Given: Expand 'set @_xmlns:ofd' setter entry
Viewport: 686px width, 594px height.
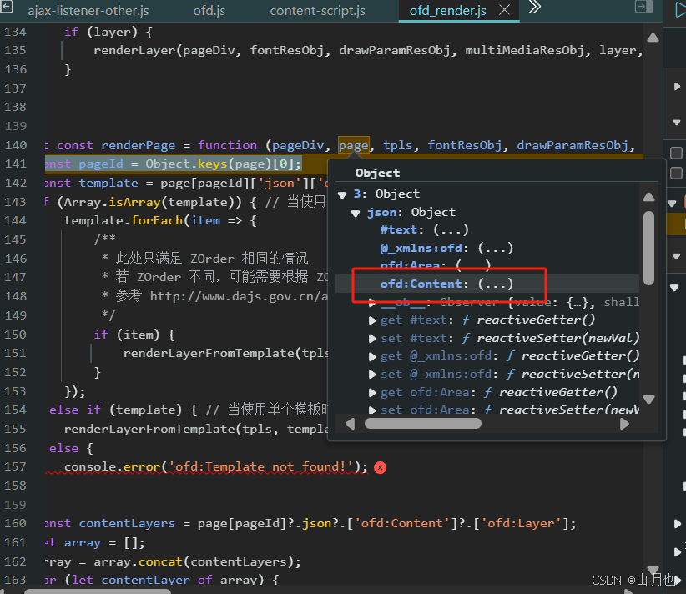Looking at the screenshot, I should click(372, 375).
